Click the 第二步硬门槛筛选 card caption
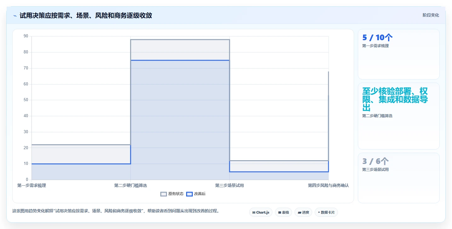The image size is (452, 229). (377, 116)
